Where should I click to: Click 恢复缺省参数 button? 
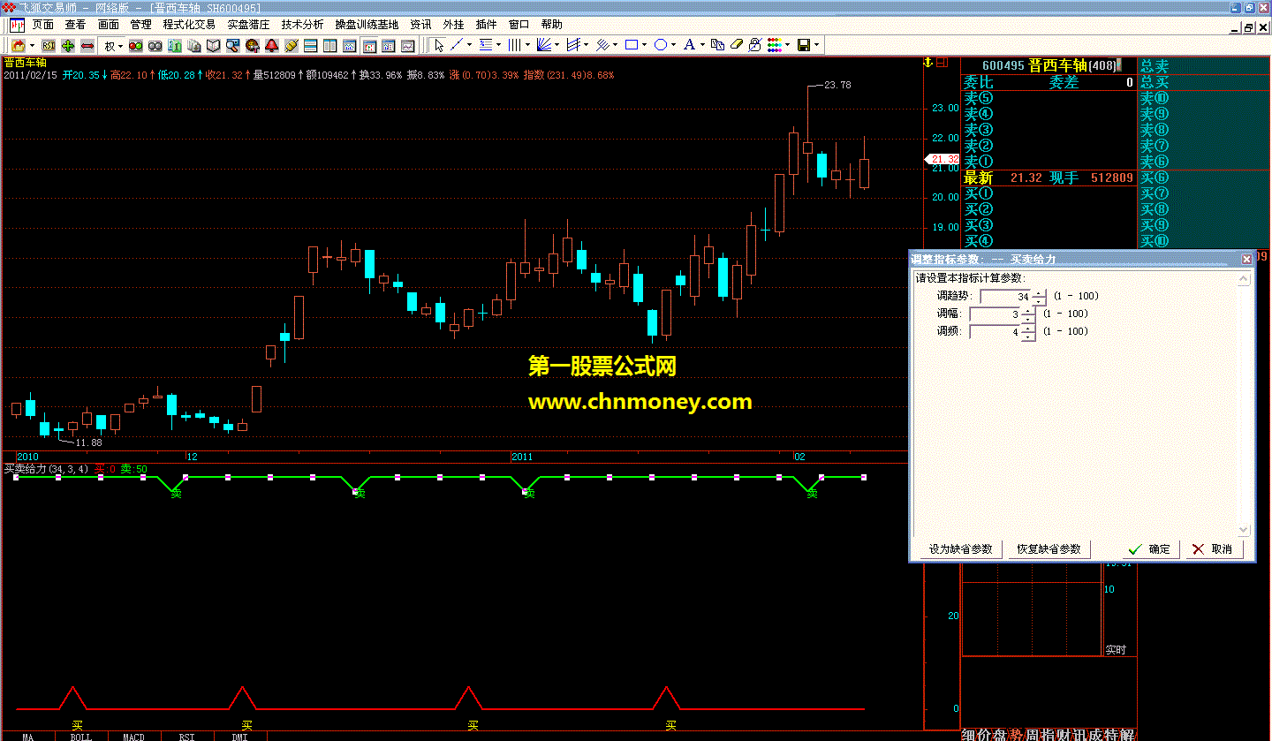point(1049,548)
